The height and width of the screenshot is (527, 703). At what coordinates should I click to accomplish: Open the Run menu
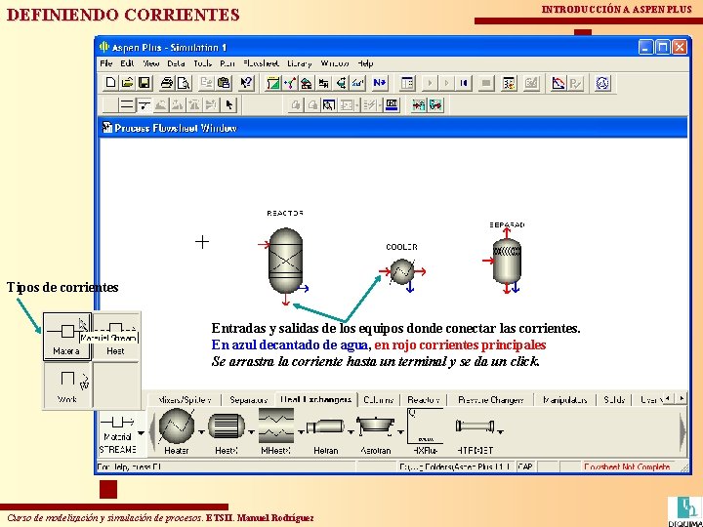[227, 63]
